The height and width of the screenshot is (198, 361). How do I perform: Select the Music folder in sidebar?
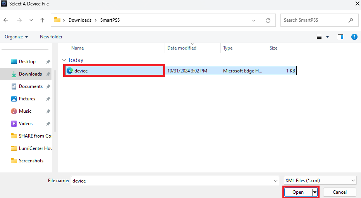coord(25,111)
